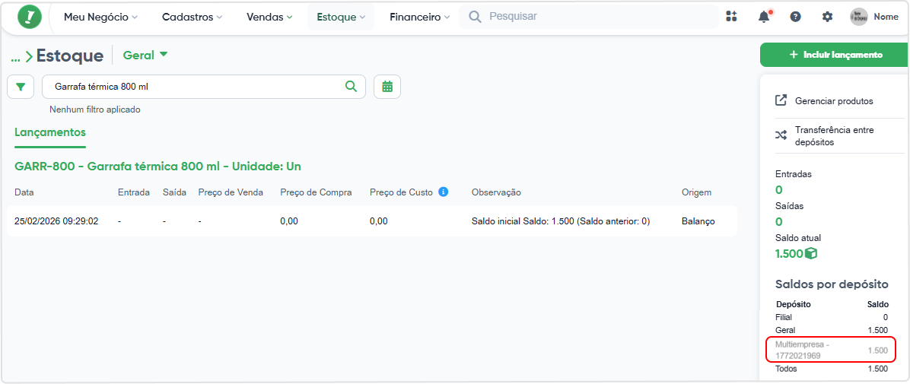The height and width of the screenshot is (384, 910).
Task: Expand the Estoque menu
Action: pyautogui.click(x=341, y=17)
